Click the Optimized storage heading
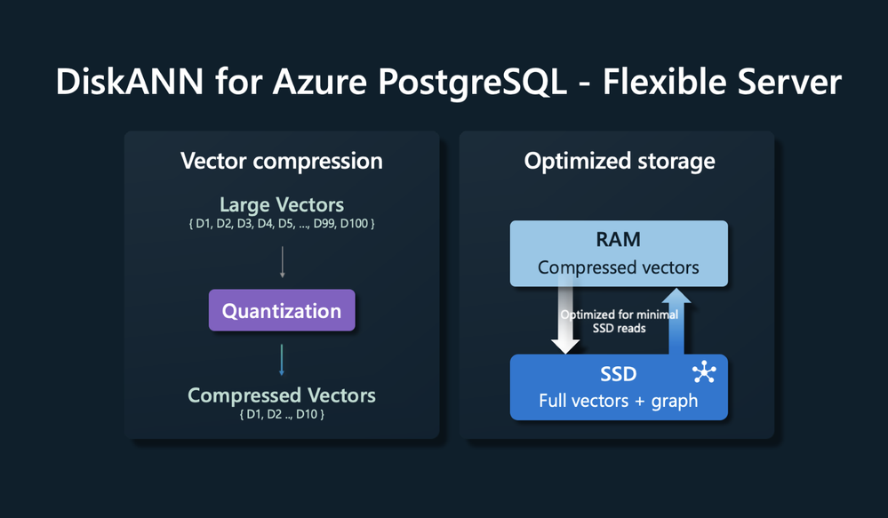 tap(619, 161)
